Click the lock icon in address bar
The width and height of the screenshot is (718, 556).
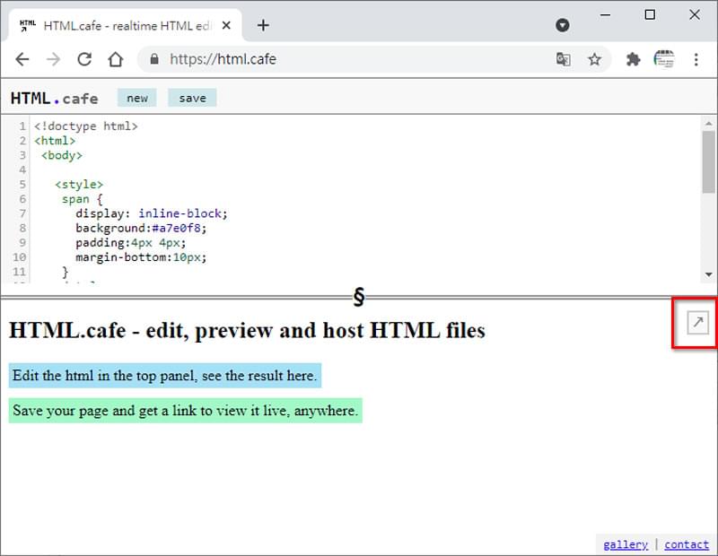click(154, 59)
